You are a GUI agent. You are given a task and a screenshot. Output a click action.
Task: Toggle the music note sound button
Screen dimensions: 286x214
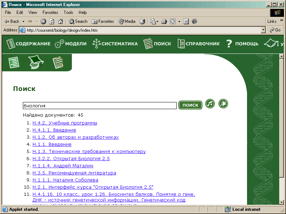coord(210,104)
